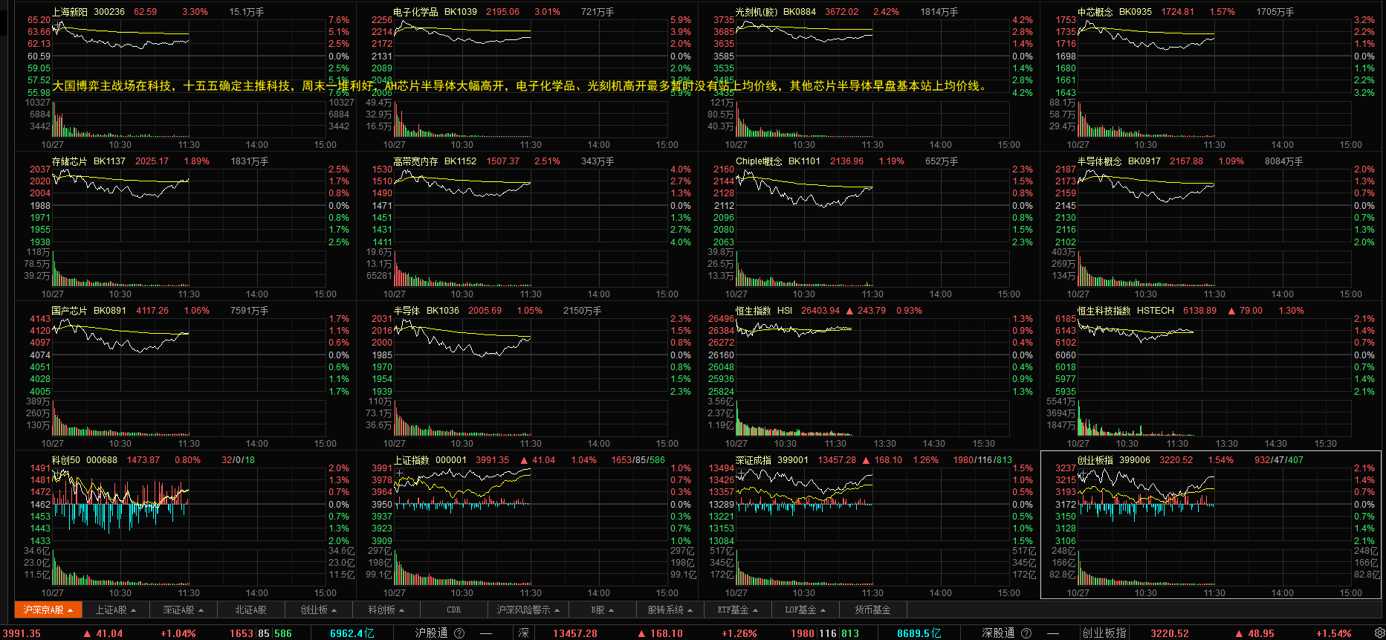Select the 上海新阳 300236 chart title
The height and width of the screenshot is (640, 1386).
88,12
